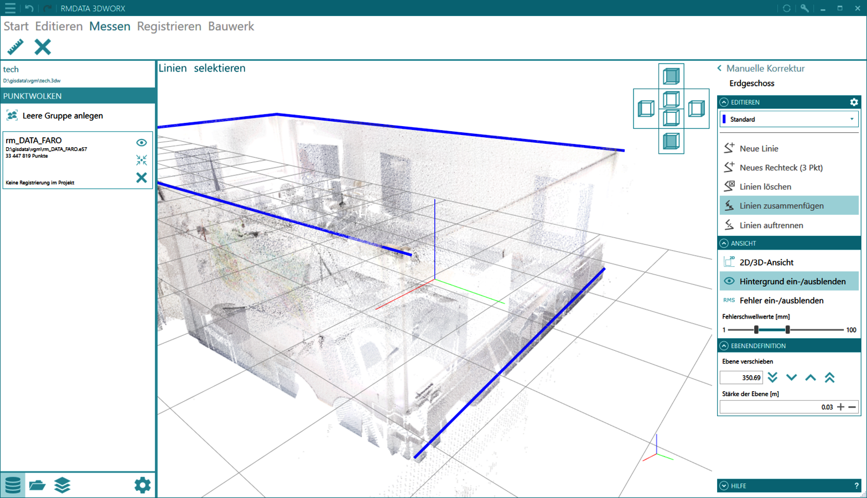Click the top cube view icon
The height and width of the screenshot is (498, 867).
pos(671,76)
